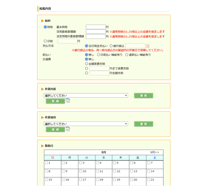Focus the 法定時間外勤務割増額 input field
Image resolution: width=204 pixels, height=186 pixels.
point(96,36)
